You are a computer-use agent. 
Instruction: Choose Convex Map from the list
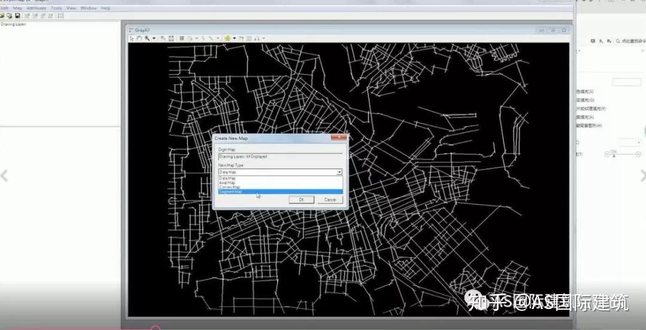[x=280, y=187]
